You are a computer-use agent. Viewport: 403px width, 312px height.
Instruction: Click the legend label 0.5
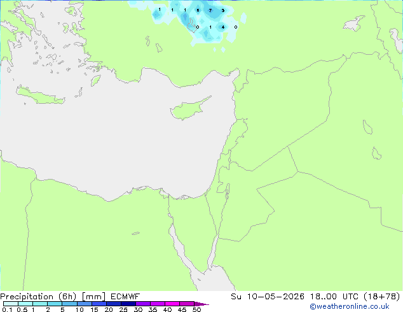[22, 309]
